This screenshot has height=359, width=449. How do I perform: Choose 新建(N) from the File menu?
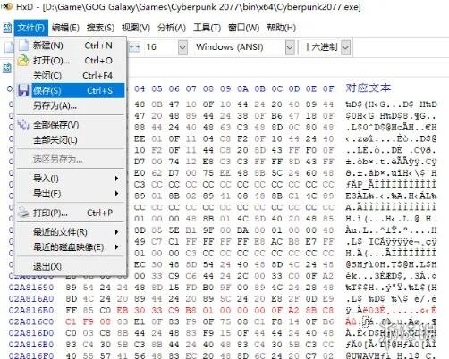click(x=71, y=46)
